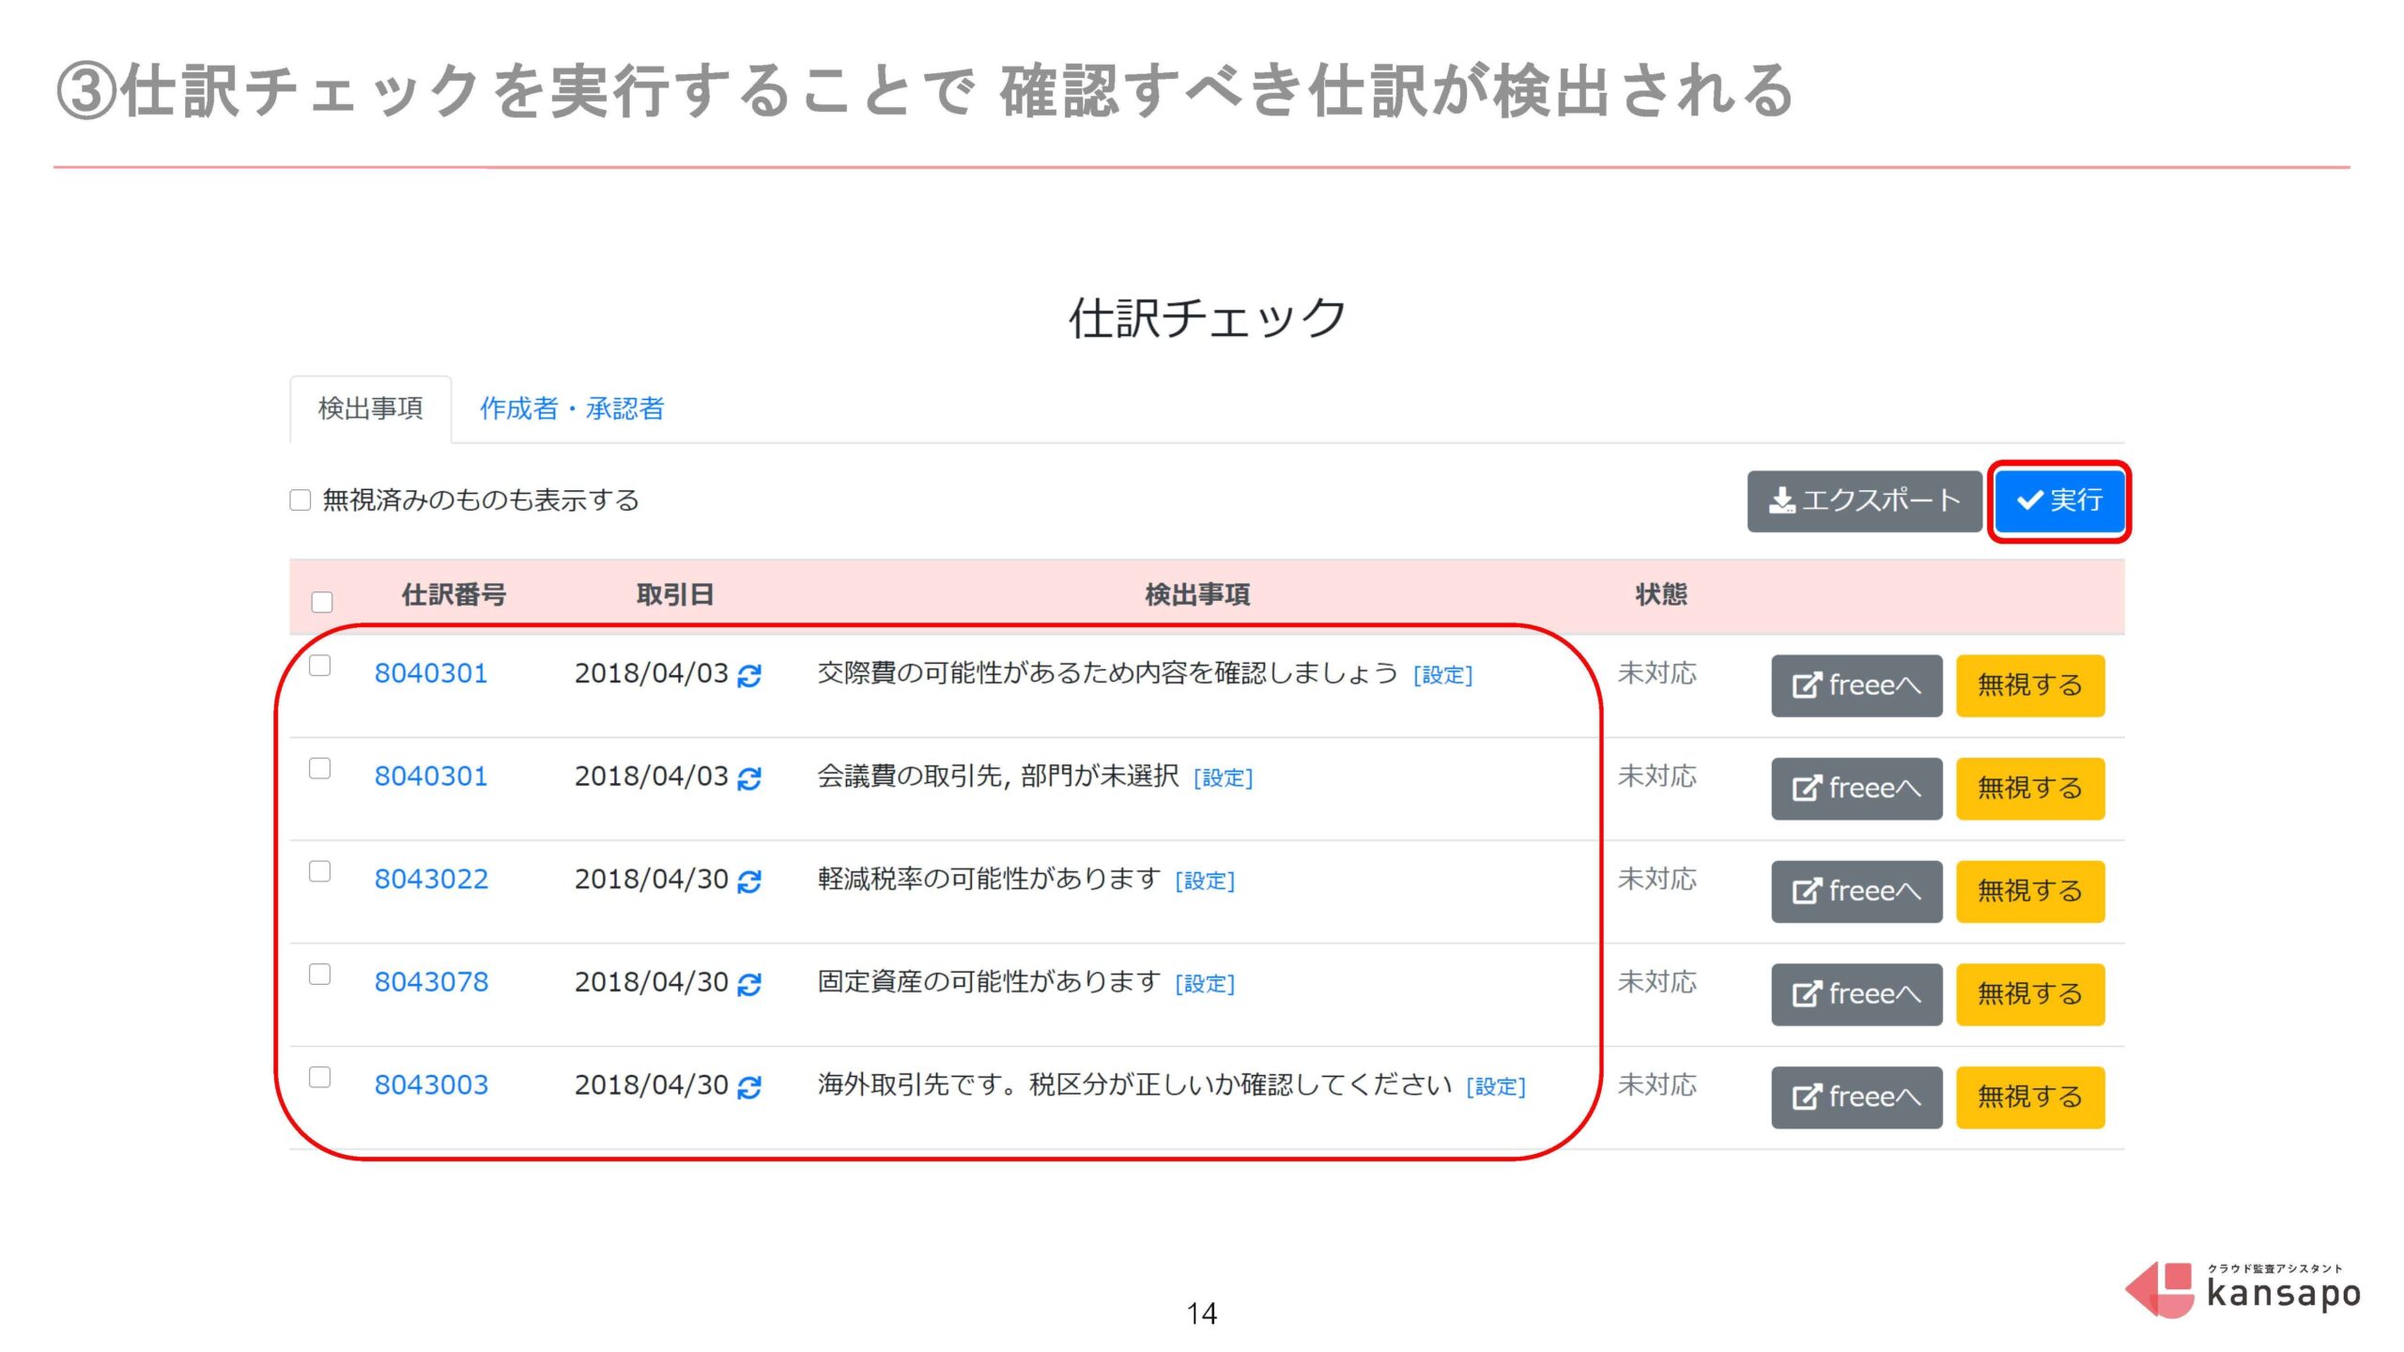Click [設定] link for 交際費 detection
The image size is (2404, 1352).
pyautogui.click(x=1443, y=675)
